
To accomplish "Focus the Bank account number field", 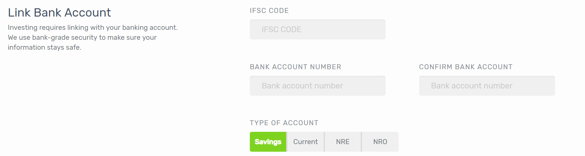I will pyautogui.click(x=318, y=86).
